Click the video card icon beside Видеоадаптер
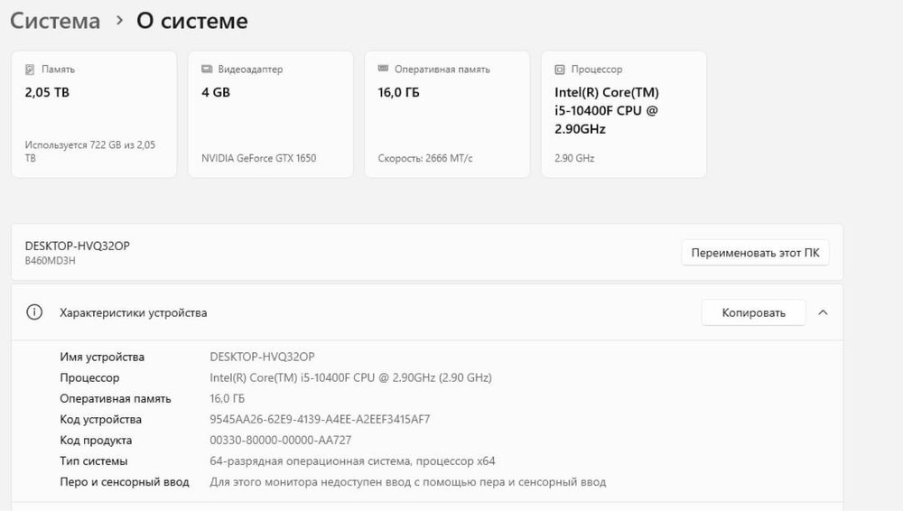 coord(207,70)
